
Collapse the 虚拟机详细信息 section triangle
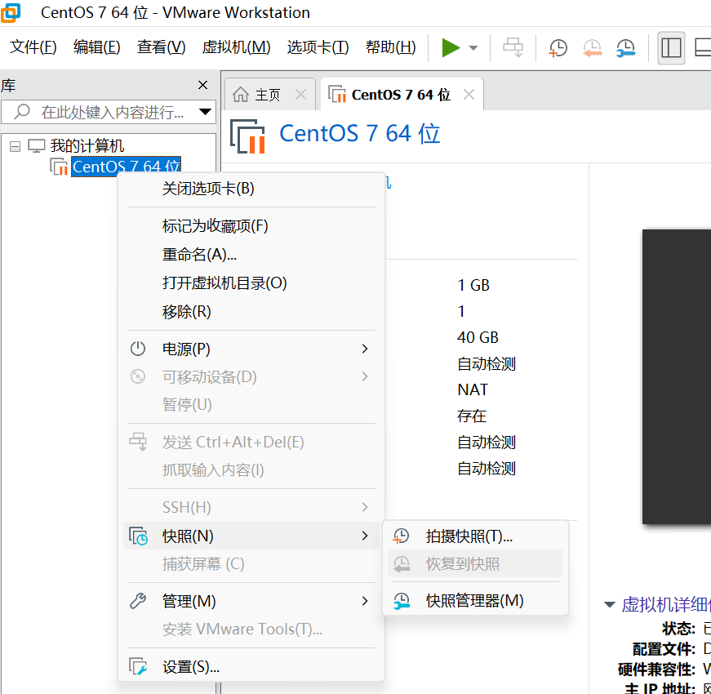[x=610, y=604]
